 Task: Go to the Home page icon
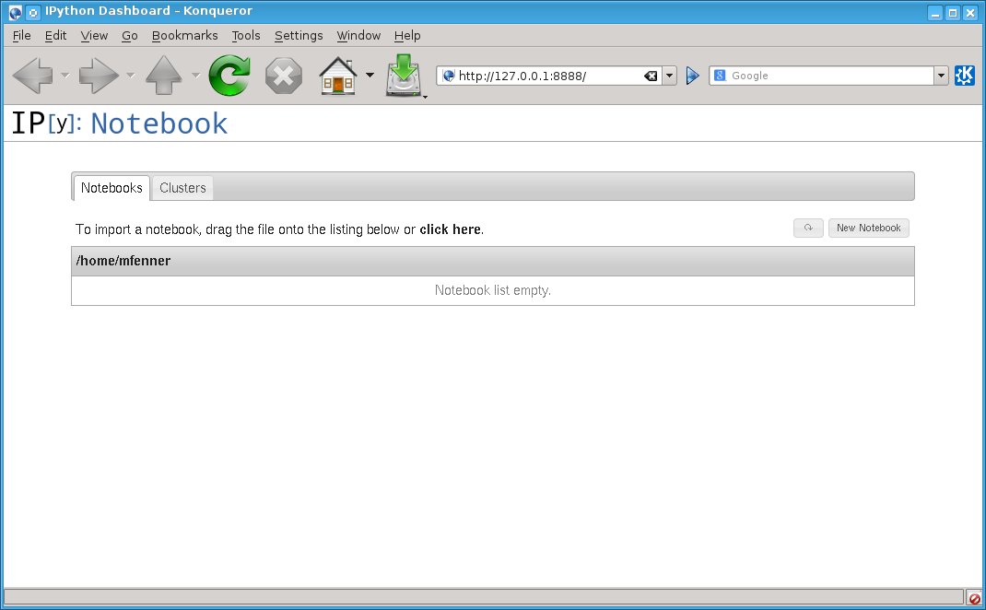pos(337,76)
